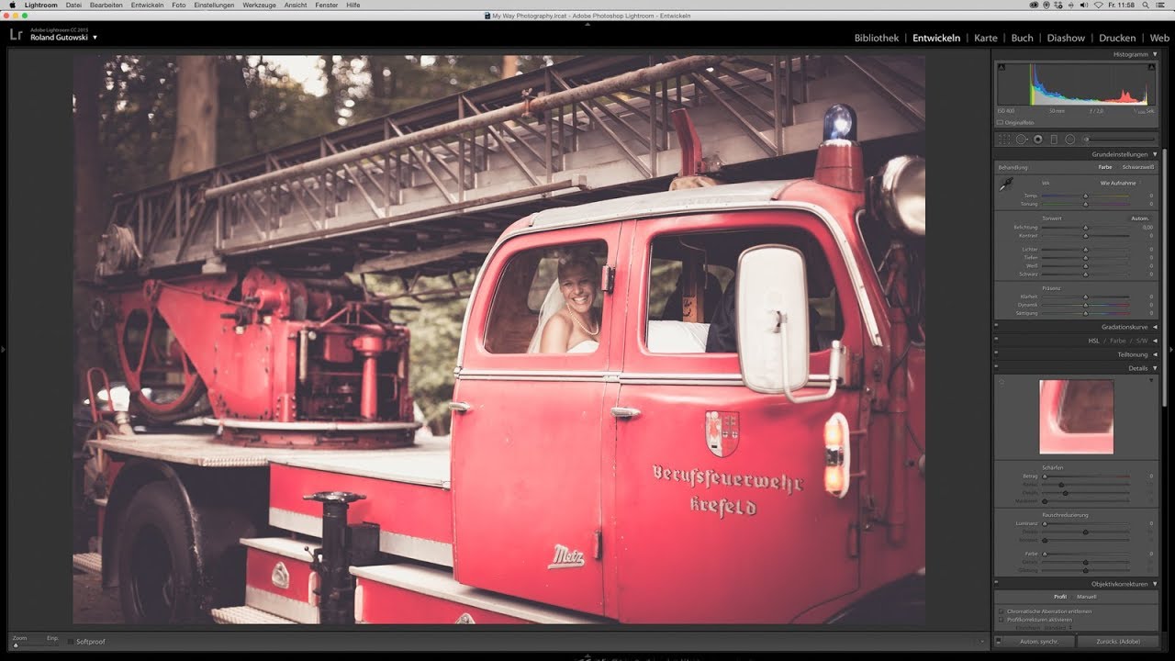This screenshot has height=661, width=1175.
Task: Enable Profilkorrekturen aktivieren
Action: point(1001,620)
